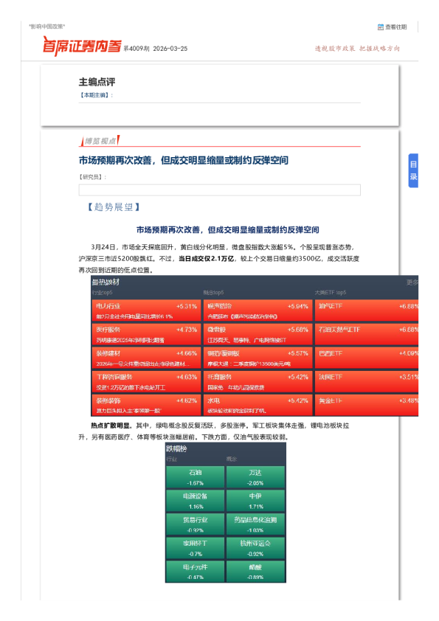
Task: Click the 跌幅榜 panel title
Action: click(x=176, y=448)
